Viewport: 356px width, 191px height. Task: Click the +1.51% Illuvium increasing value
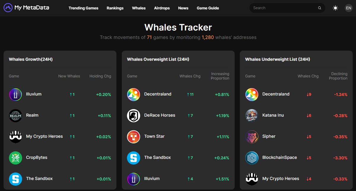click(x=223, y=179)
